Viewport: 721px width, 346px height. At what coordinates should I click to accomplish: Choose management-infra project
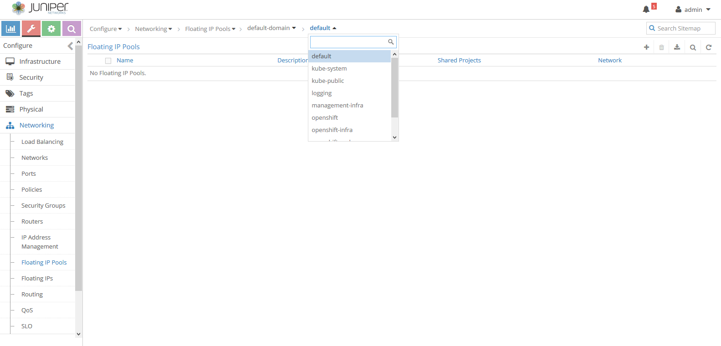pos(349,106)
